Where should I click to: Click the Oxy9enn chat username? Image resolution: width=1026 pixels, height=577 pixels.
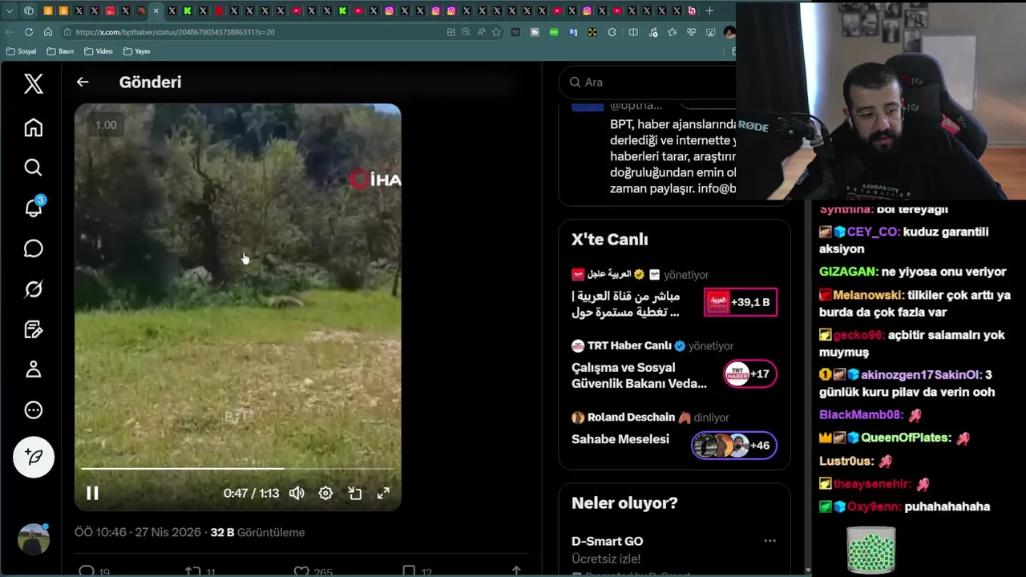click(875, 506)
